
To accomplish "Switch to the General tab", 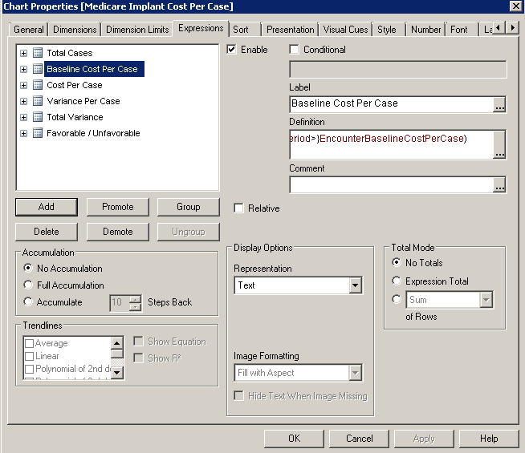I will tap(29, 30).
